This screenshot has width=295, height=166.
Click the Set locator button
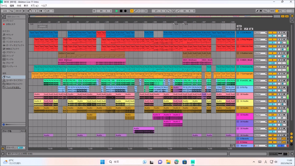[x=239, y=26]
